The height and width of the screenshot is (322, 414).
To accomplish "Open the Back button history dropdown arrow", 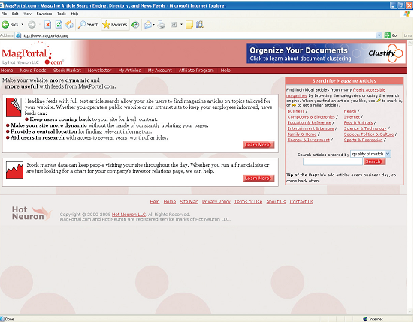I will coord(23,25).
